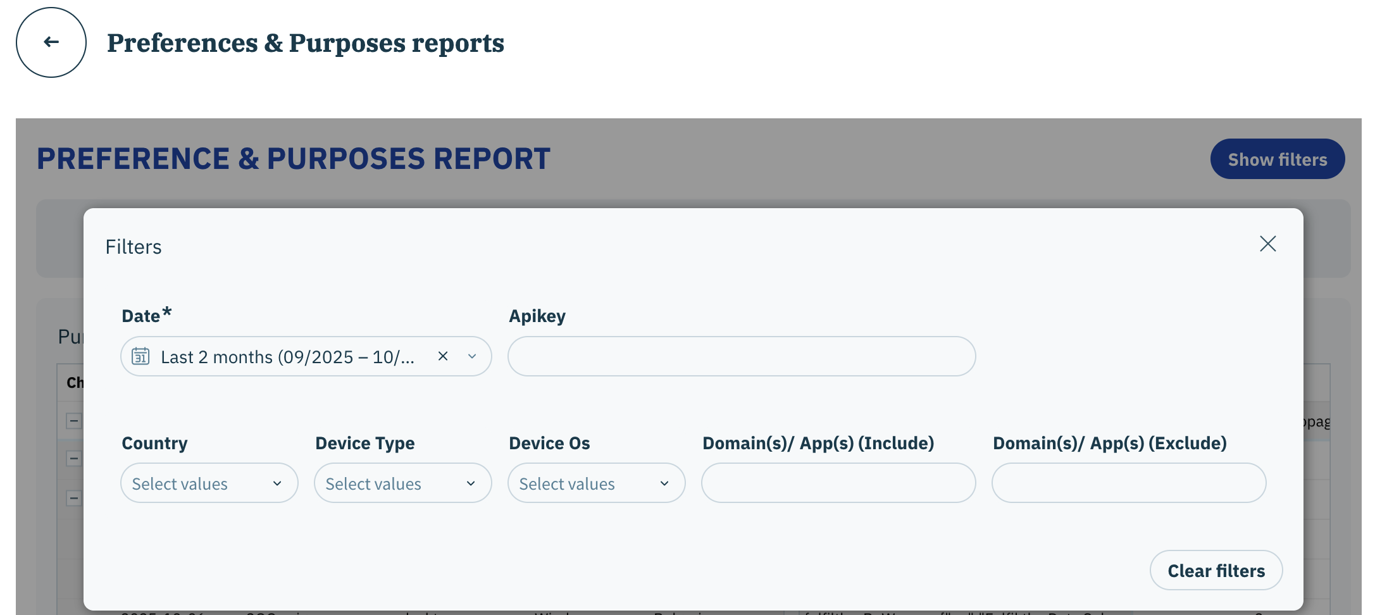The image size is (1375, 615).
Task: Click the Country field's chevron arrow
Action: [277, 483]
